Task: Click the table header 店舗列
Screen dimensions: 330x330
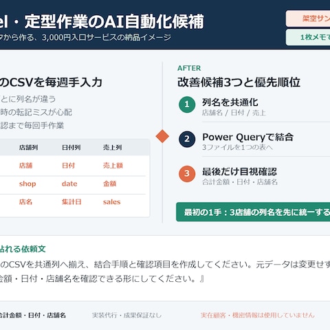Action: [28, 147]
